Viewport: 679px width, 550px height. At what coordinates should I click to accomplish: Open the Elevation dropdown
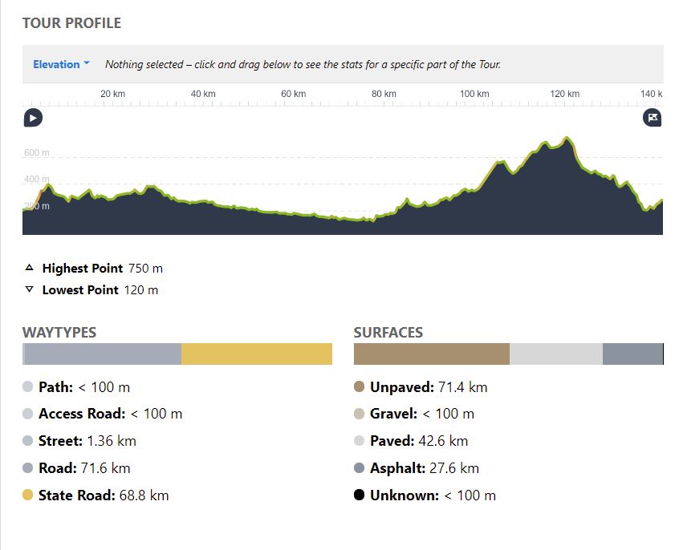[x=61, y=64]
